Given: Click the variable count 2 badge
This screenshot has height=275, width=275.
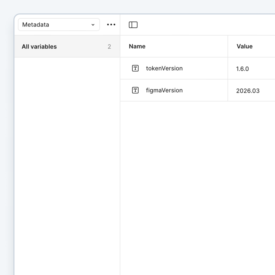Looking at the screenshot, I should [109, 47].
